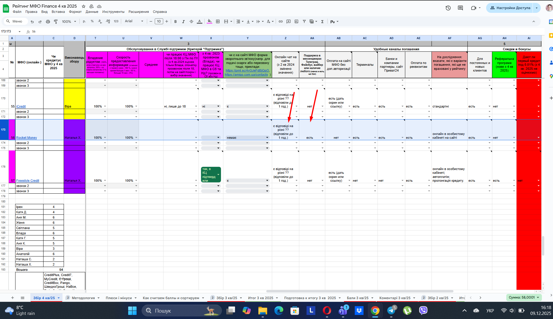
Task: Increase decimal places
Action: click(108, 21)
